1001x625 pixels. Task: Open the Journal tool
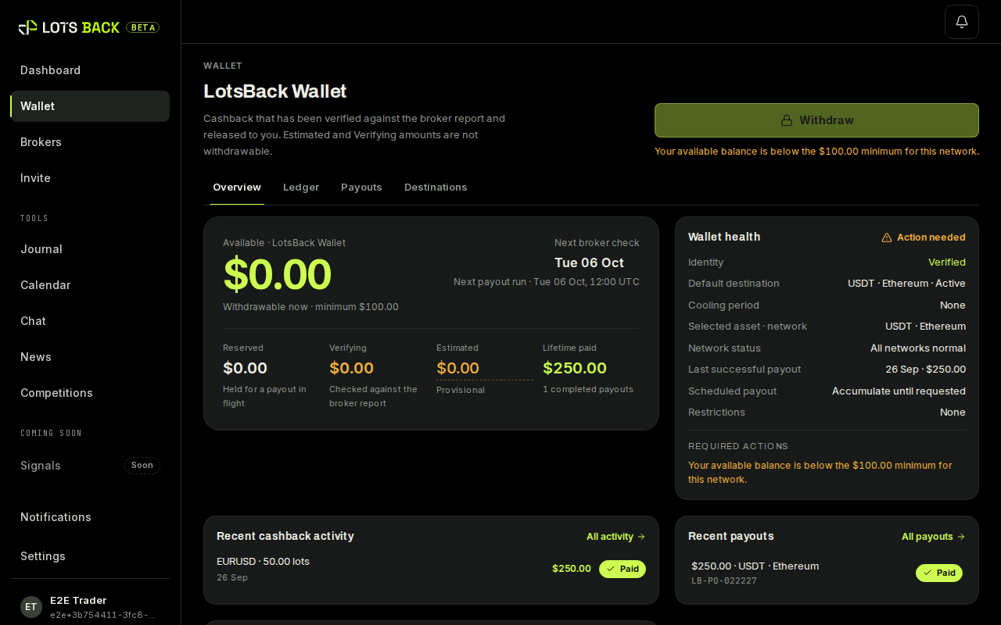(90, 249)
